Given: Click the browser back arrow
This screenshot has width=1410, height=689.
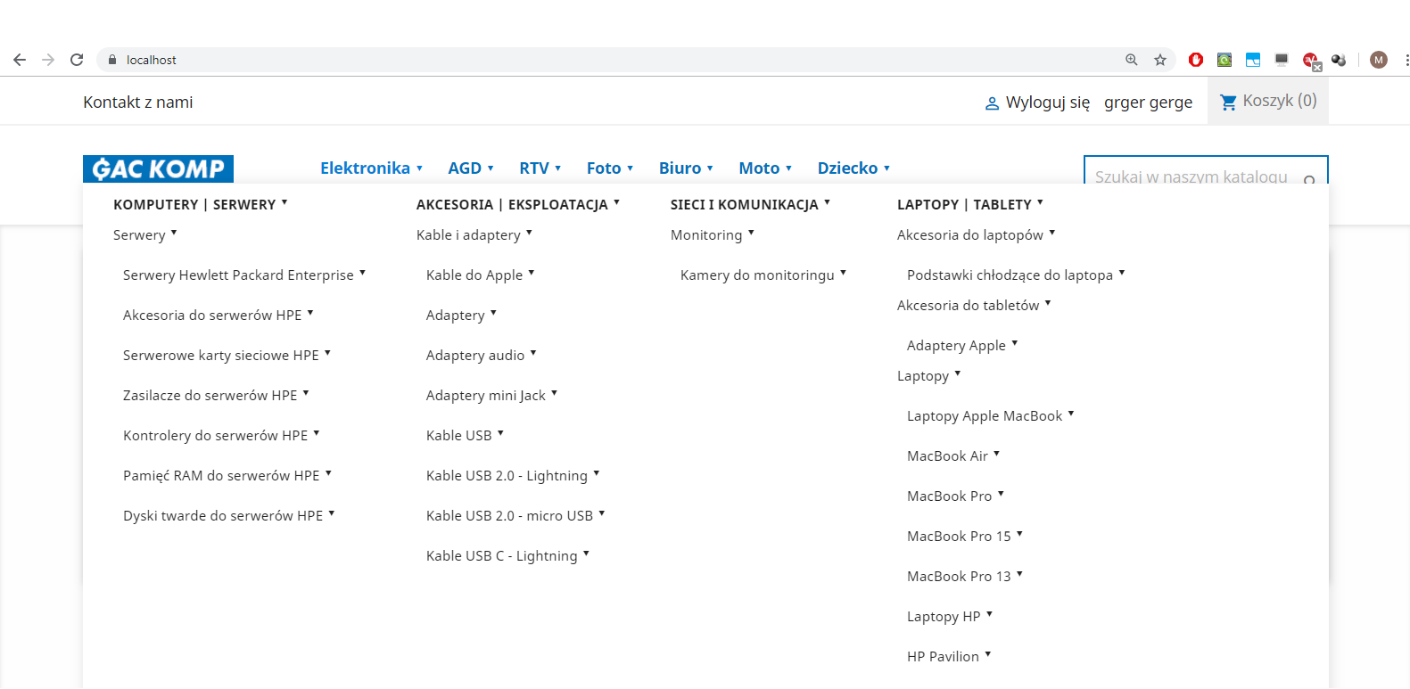Looking at the screenshot, I should (20, 60).
